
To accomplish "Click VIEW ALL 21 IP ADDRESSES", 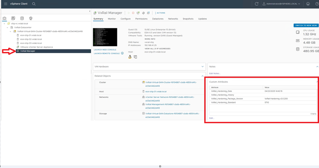I will [157, 49].
